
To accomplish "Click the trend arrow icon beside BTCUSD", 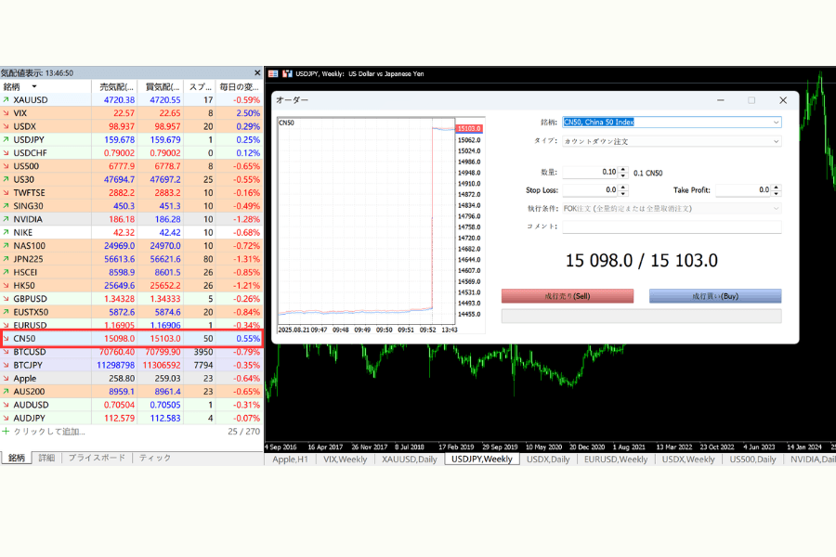I will click(6, 352).
